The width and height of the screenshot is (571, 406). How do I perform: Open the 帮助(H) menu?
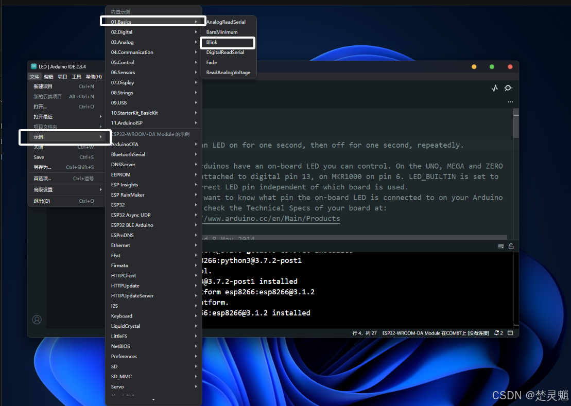[94, 77]
